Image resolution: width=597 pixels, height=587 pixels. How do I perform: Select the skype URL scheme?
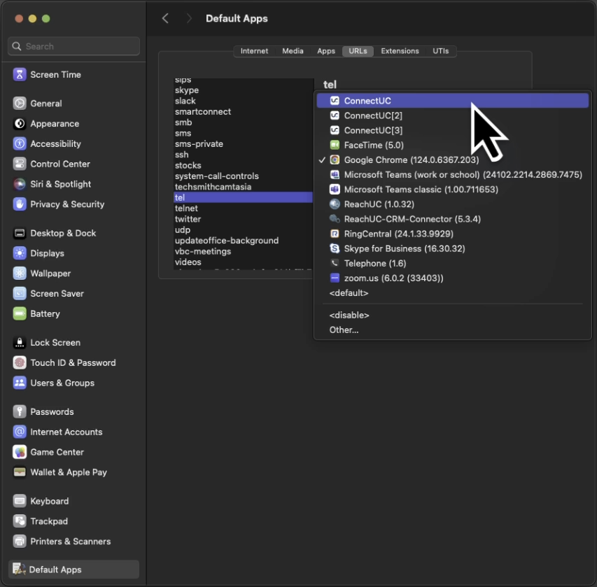[243, 90]
